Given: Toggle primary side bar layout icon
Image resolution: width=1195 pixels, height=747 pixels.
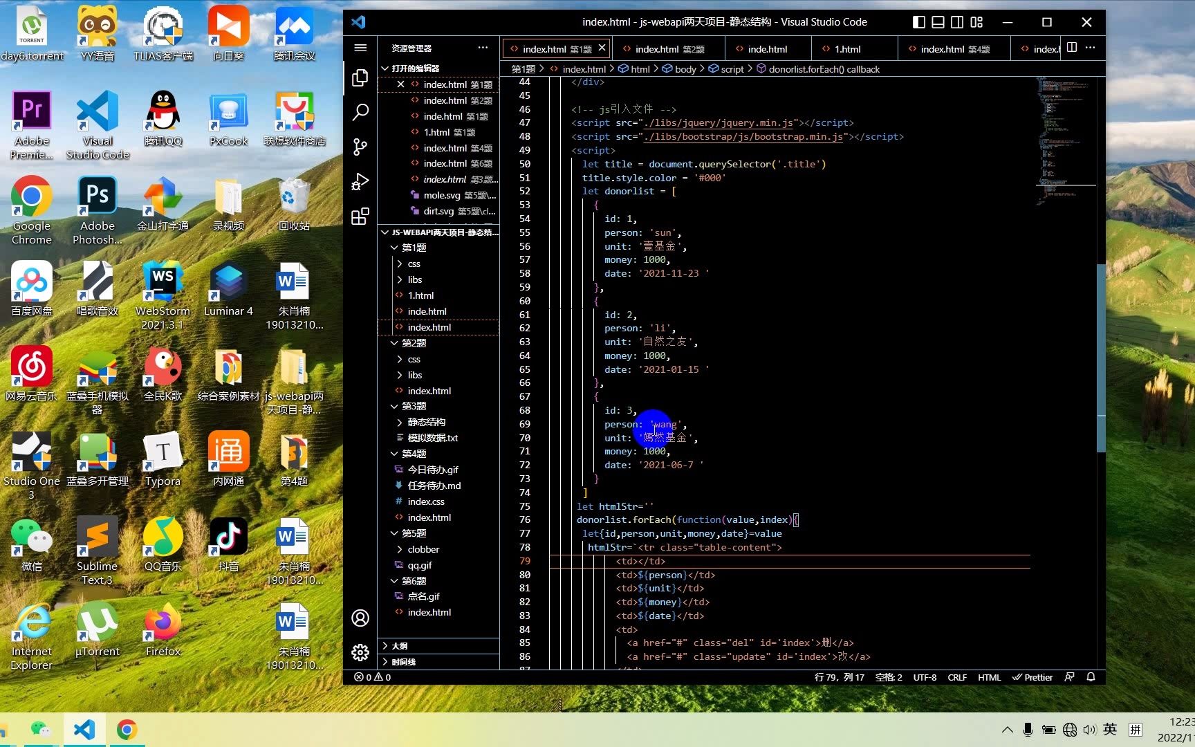Looking at the screenshot, I should pyautogui.click(x=918, y=22).
